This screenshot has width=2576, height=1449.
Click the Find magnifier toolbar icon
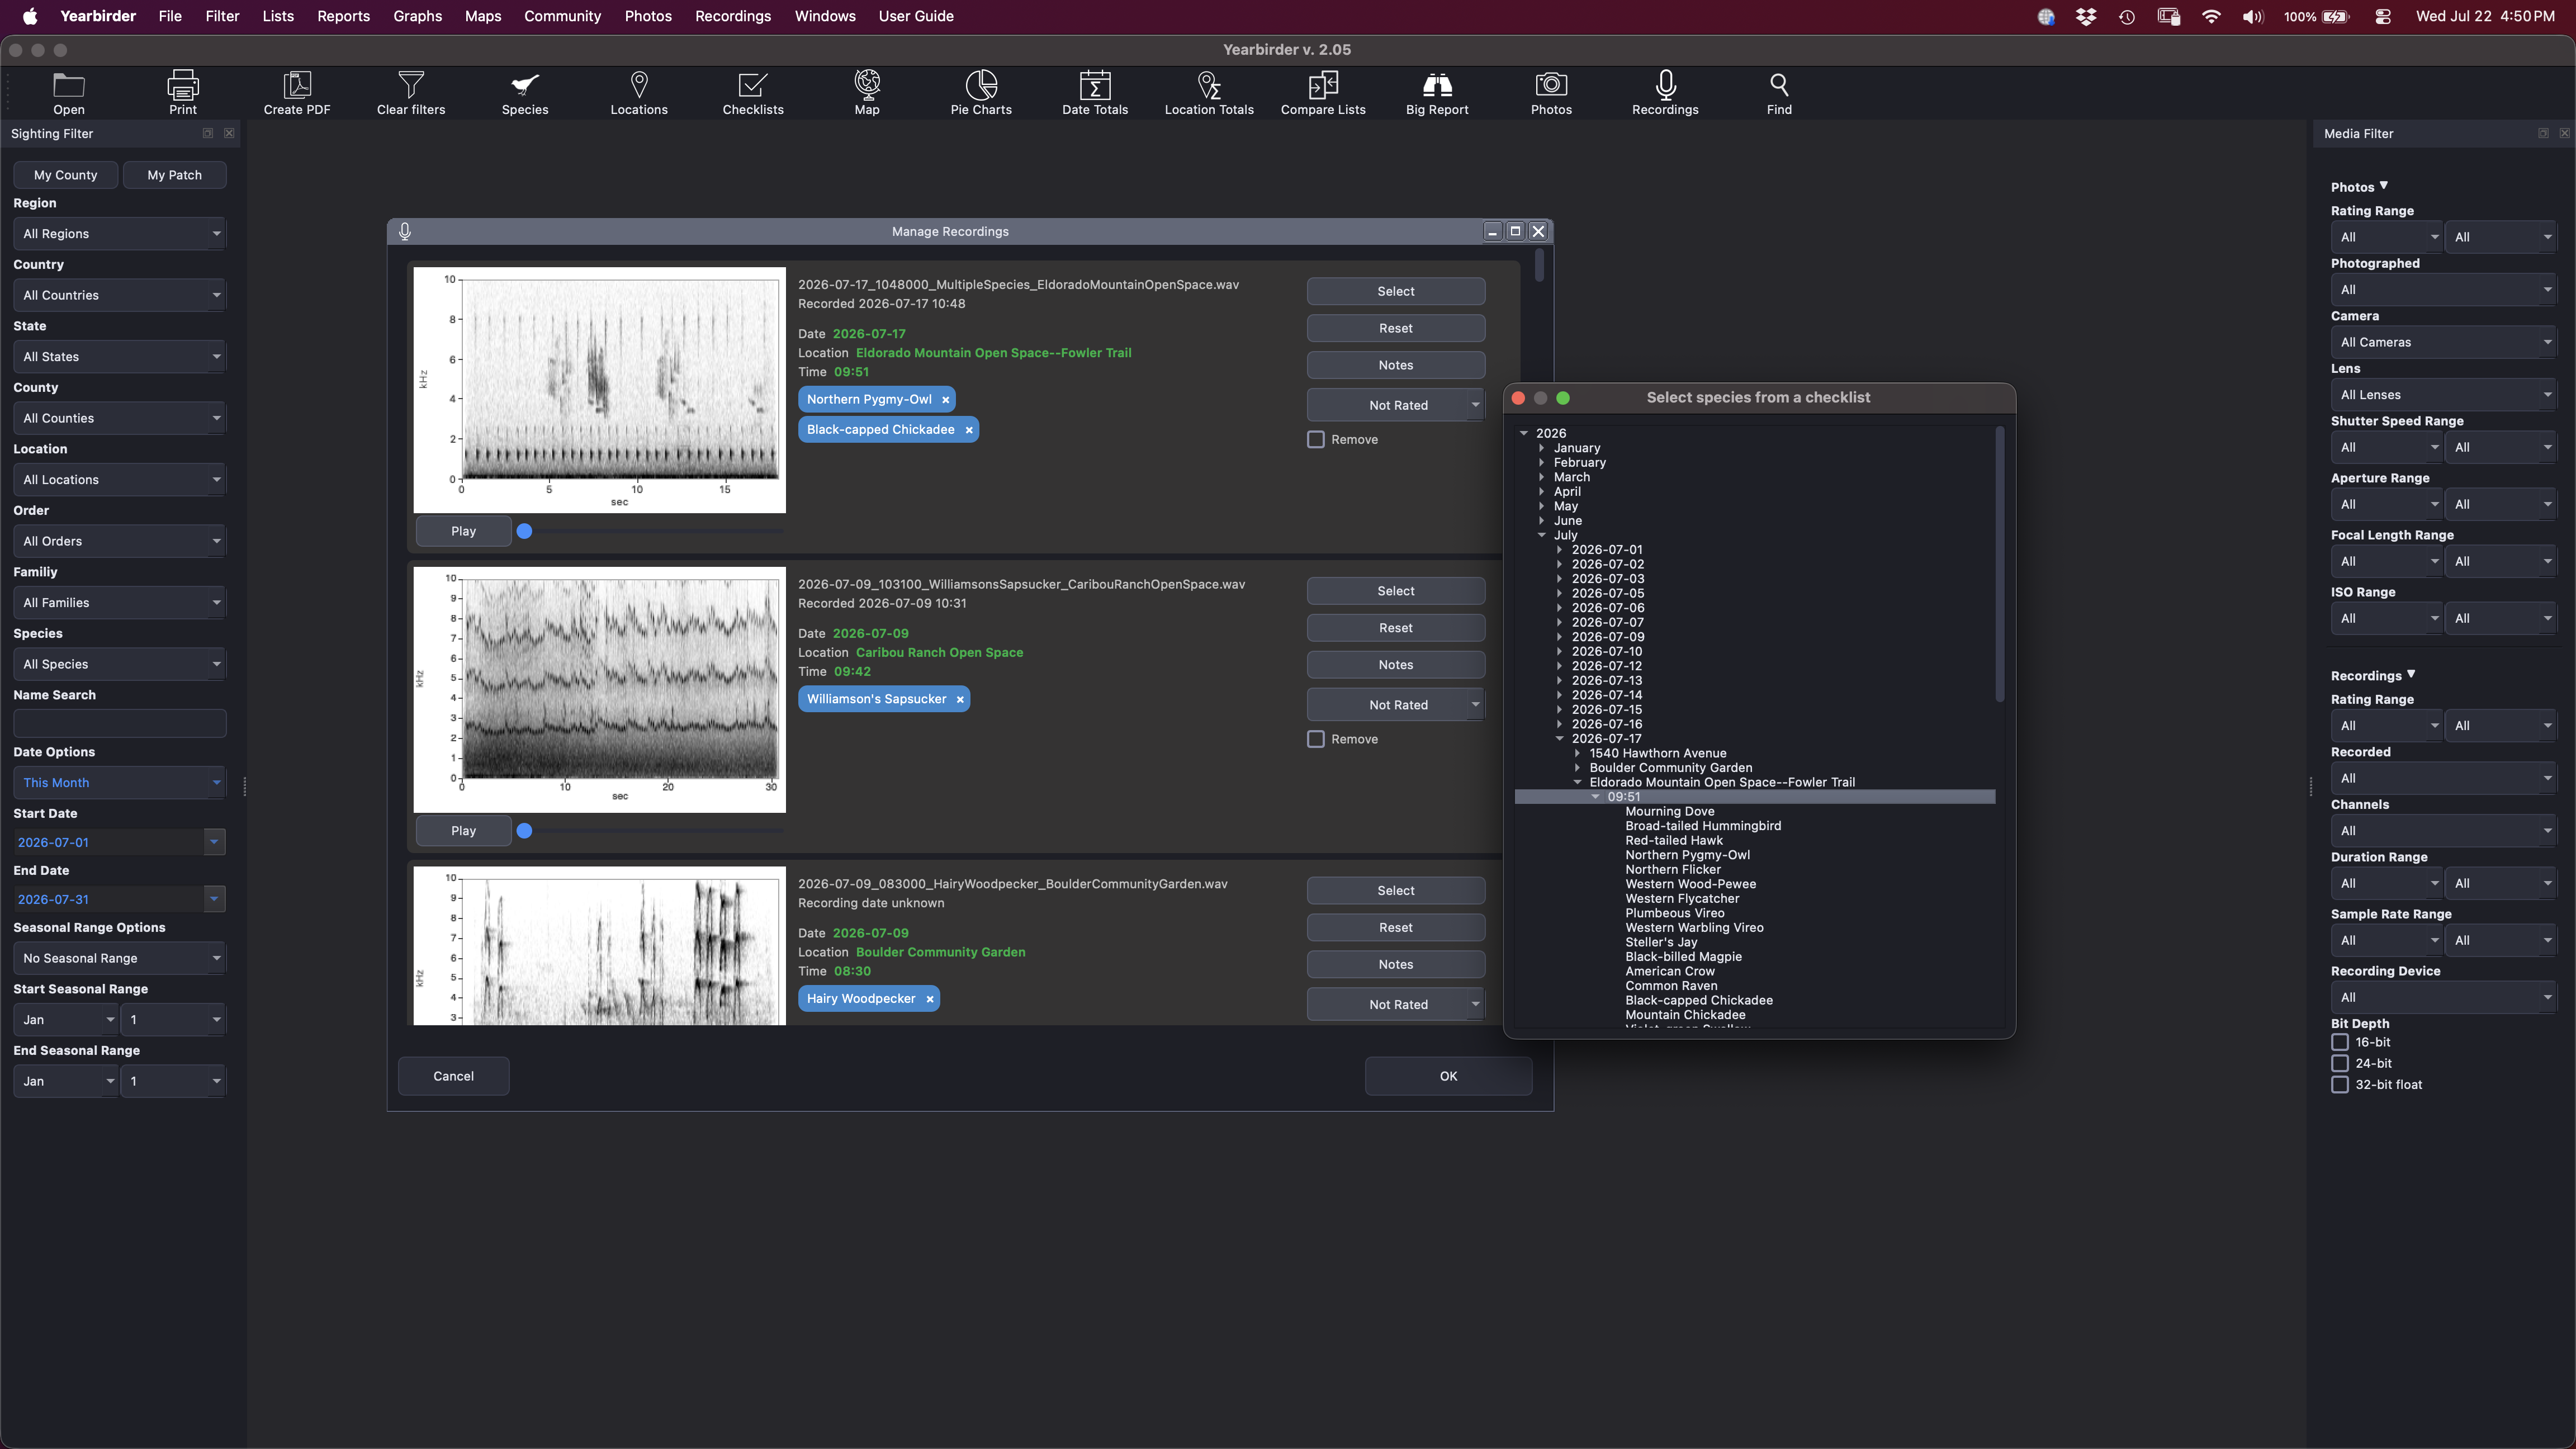(x=1779, y=84)
